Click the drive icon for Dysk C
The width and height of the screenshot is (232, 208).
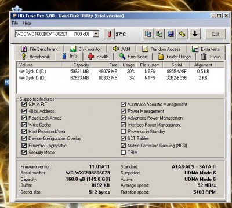pyautogui.click(x=21, y=71)
